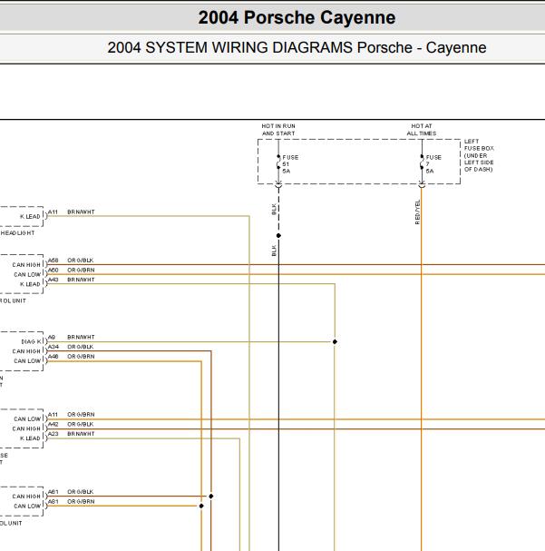The width and height of the screenshot is (545, 551).
Task: Click the fuse 51 symbol in fuse box
Action: 278,162
